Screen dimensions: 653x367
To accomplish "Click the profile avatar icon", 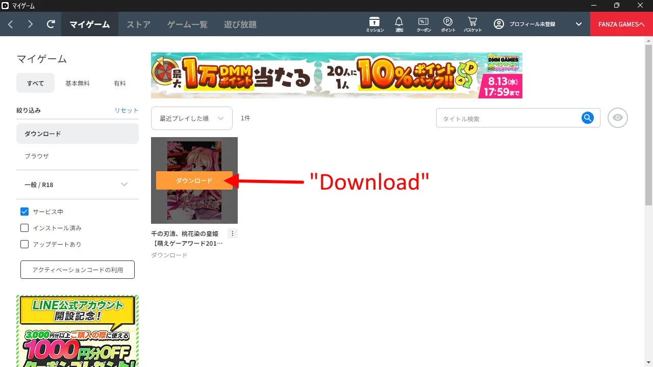I will click(499, 24).
